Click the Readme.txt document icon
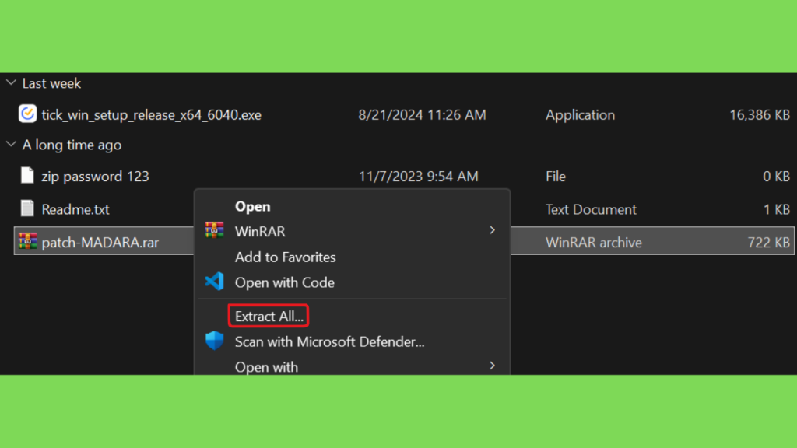The width and height of the screenshot is (797, 448). tap(27, 208)
